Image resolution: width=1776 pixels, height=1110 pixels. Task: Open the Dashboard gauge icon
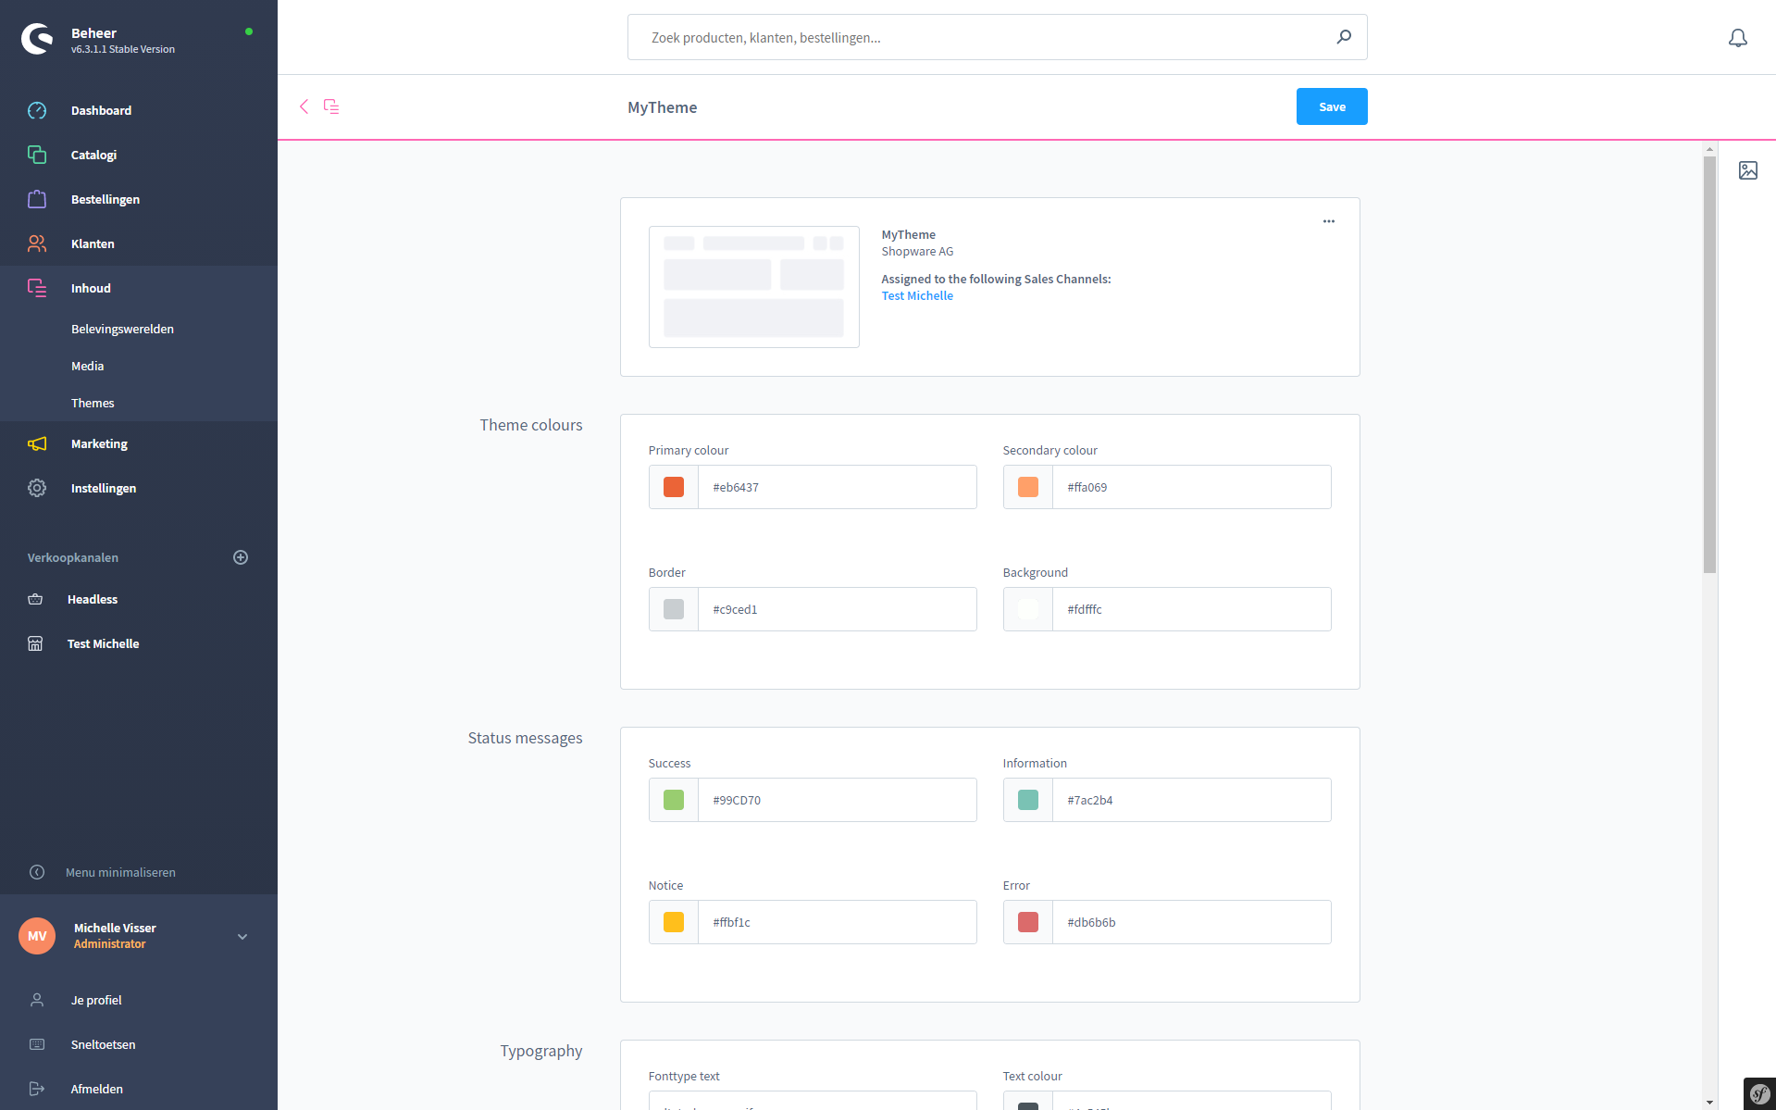tap(37, 110)
